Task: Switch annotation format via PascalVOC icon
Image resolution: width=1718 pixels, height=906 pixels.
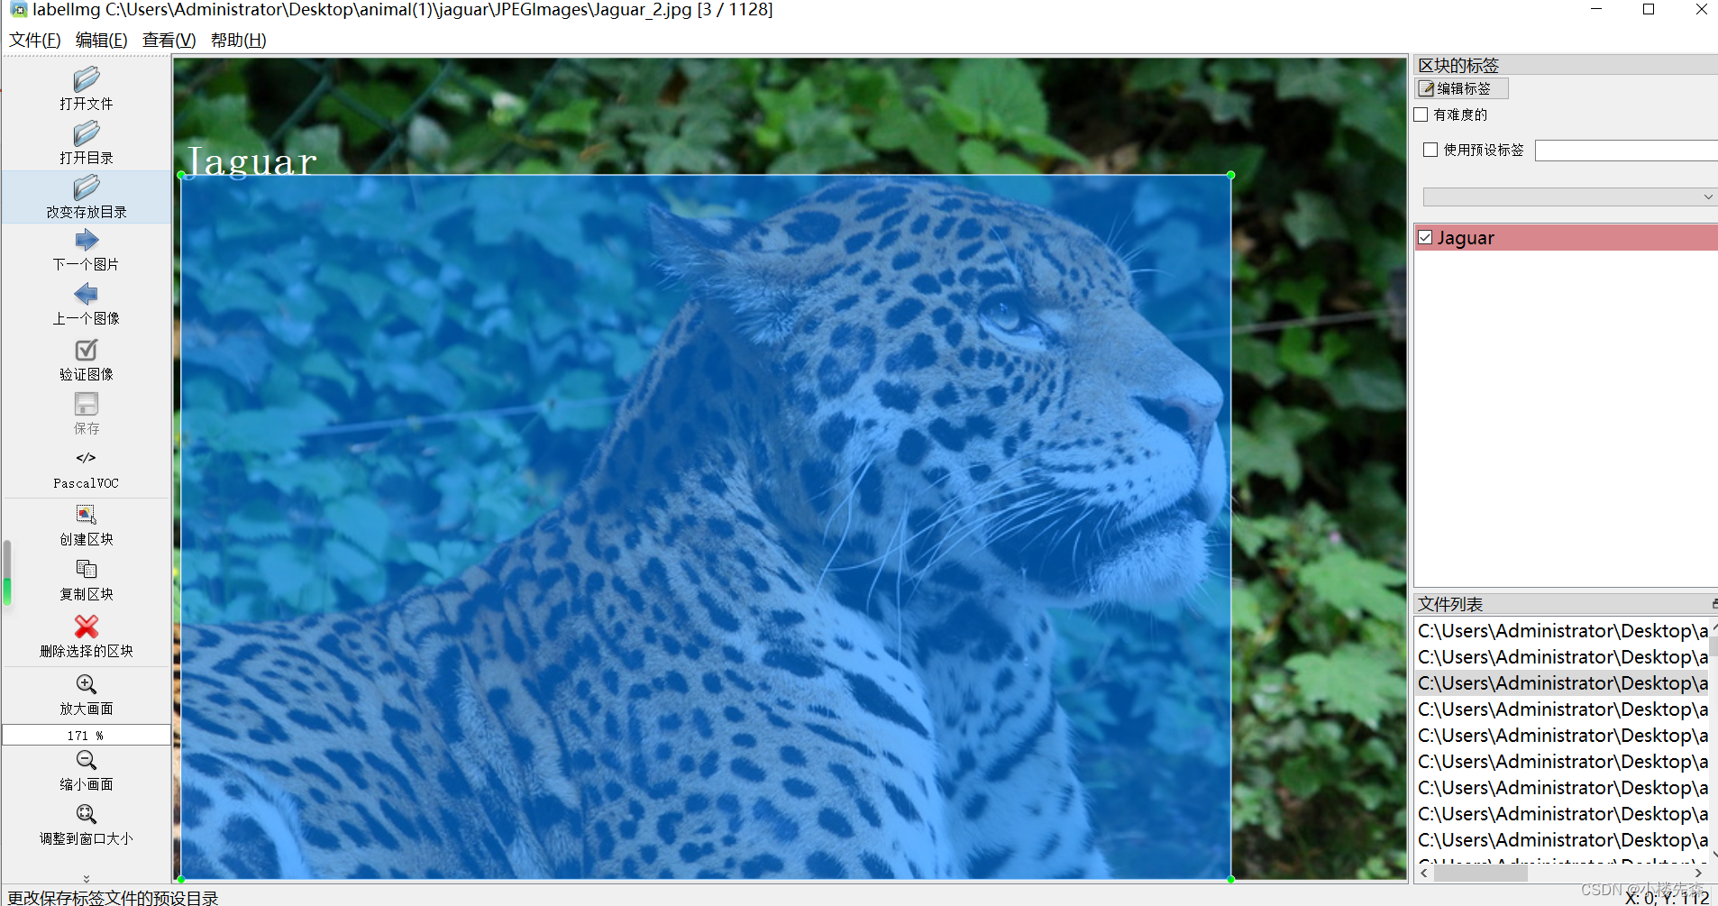Action: (x=87, y=458)
